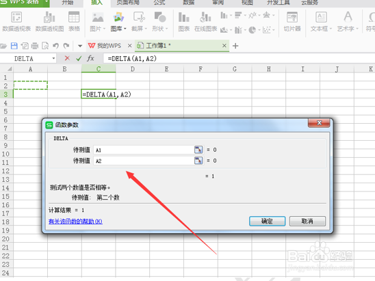Screen dimensions: 375x281
Task: Click the PivotChart (数据透视图) icon
Action: (x=49, y=18)
